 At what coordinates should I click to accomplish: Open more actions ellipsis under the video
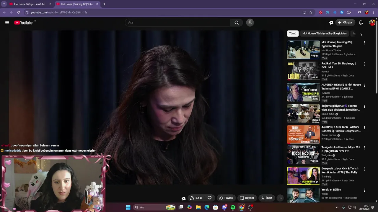[x=280, y=198]
